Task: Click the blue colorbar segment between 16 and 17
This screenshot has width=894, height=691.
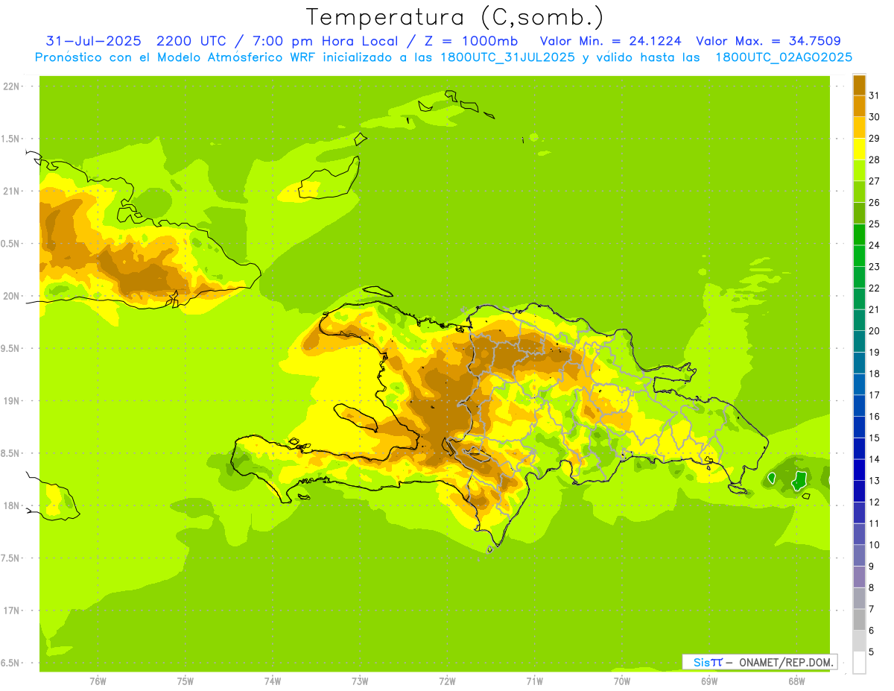Action: pyautogui.click(x=859, y=406)
